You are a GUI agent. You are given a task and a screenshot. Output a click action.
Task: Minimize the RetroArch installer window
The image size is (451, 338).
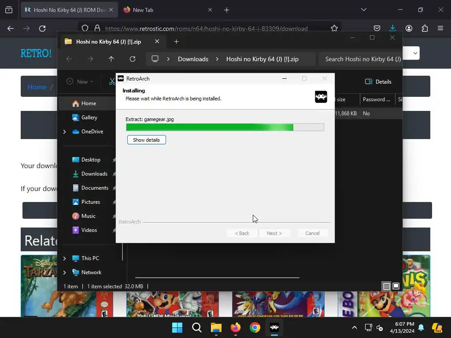[x=284, y=78]
